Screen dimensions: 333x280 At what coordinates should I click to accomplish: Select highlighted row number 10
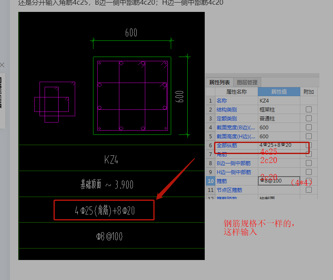[x=211, y=181]
